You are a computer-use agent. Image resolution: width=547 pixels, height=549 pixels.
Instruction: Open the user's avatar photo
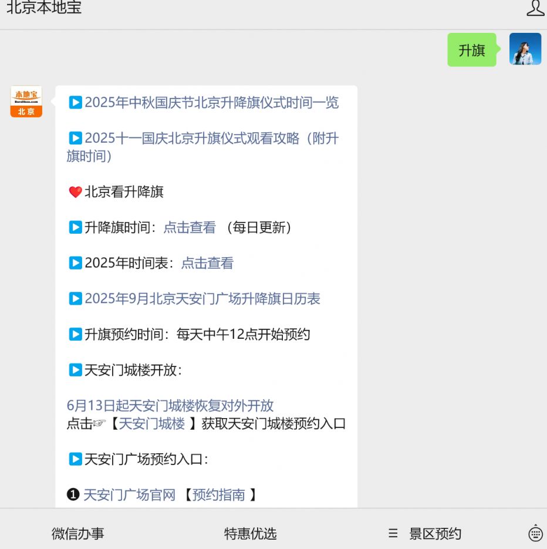click(525, 49)
